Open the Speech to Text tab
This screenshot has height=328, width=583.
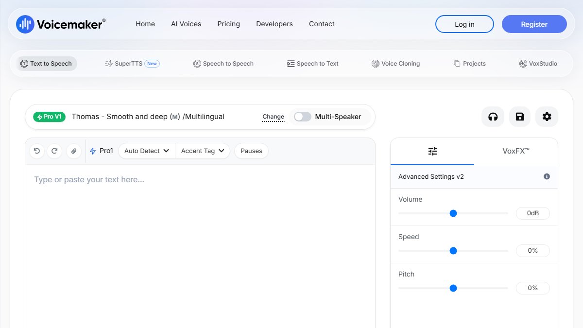click(313, 64)
